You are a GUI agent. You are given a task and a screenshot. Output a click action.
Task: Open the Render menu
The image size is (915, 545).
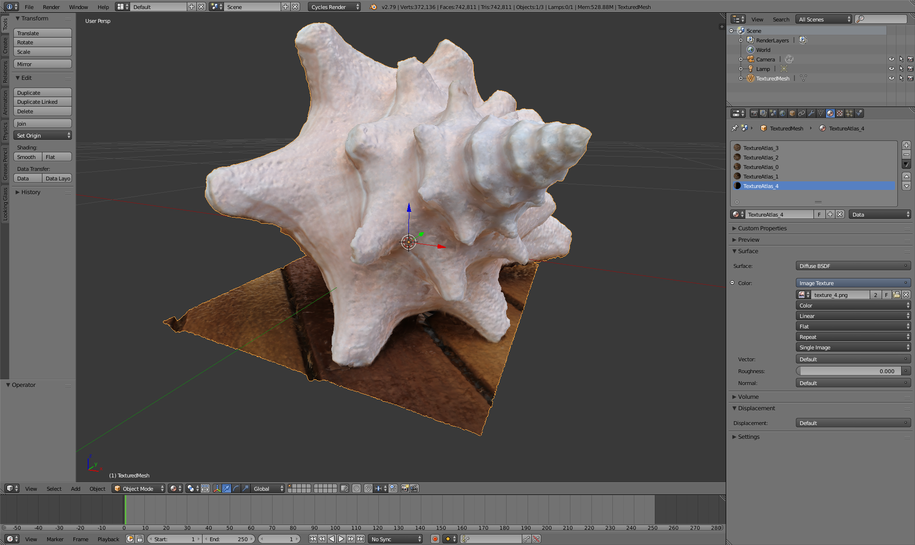coord(51,7)
